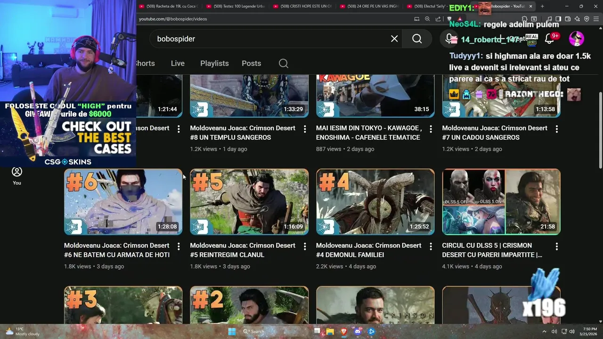Search within channel using magnifier icon
The height and width of the screenshot is (339, 603).
[283, 63]
